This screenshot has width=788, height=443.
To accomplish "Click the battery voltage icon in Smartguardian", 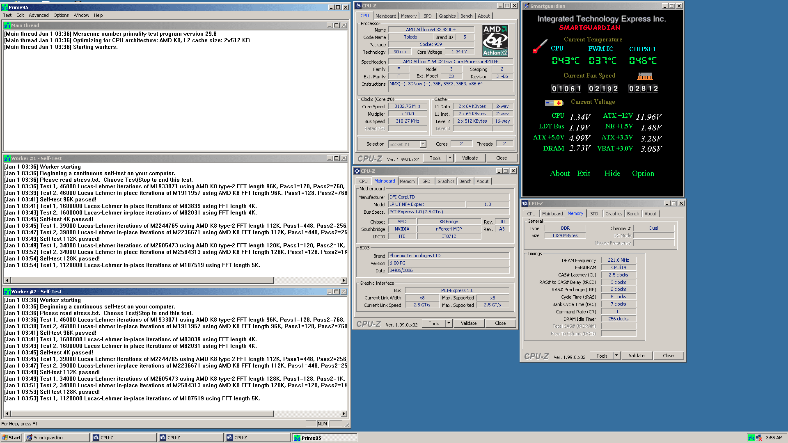I will pyautogui.click(x=554, y=103).
